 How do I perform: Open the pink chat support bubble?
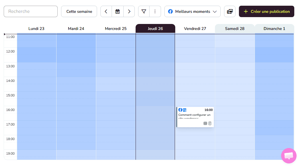click(x=289, y=156)
